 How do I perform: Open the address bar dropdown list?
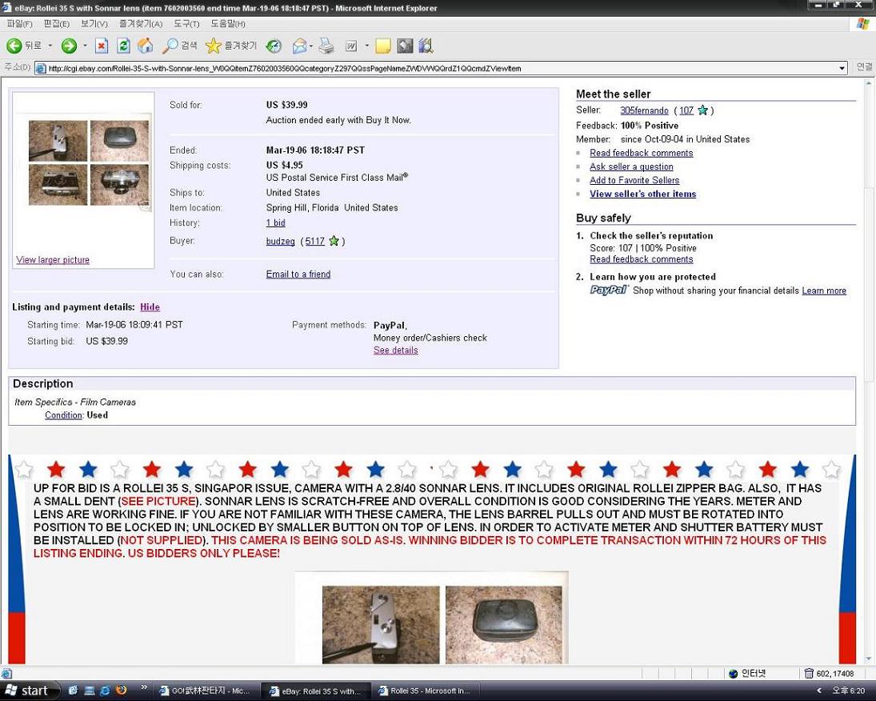(842, 68)
